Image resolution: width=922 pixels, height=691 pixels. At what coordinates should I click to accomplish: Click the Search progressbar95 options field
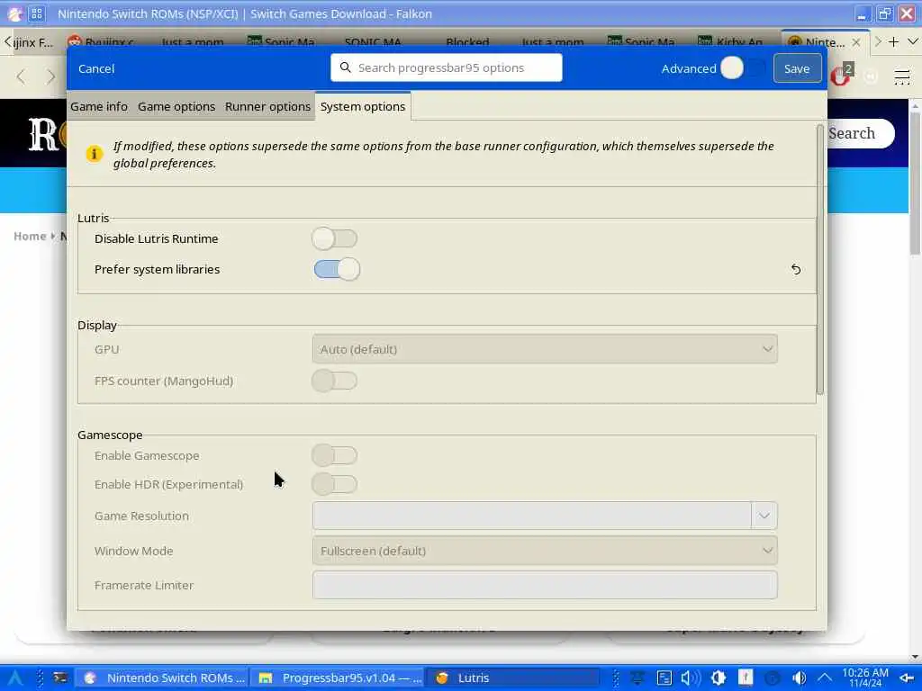447,67
